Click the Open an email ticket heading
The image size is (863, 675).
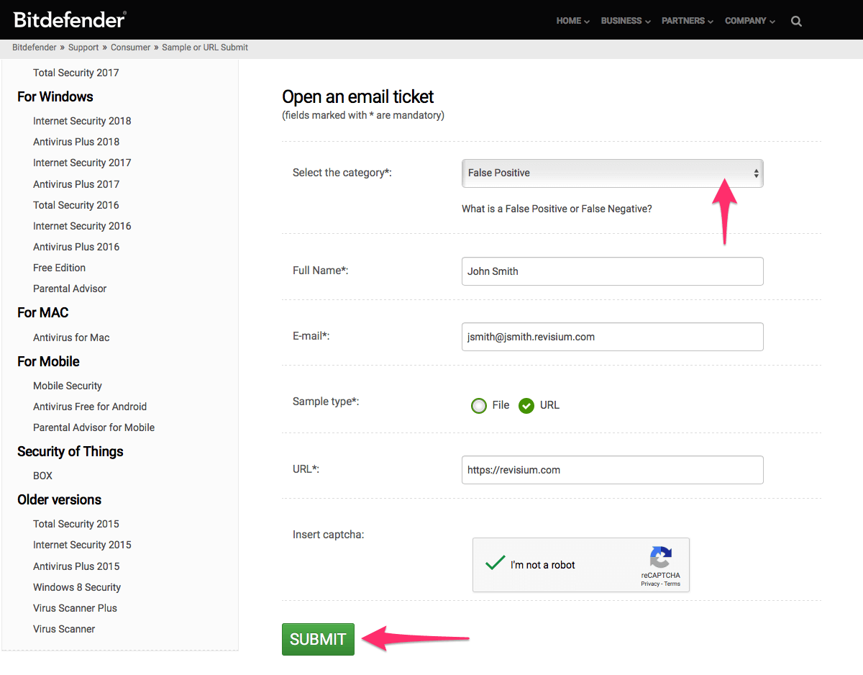358,97
